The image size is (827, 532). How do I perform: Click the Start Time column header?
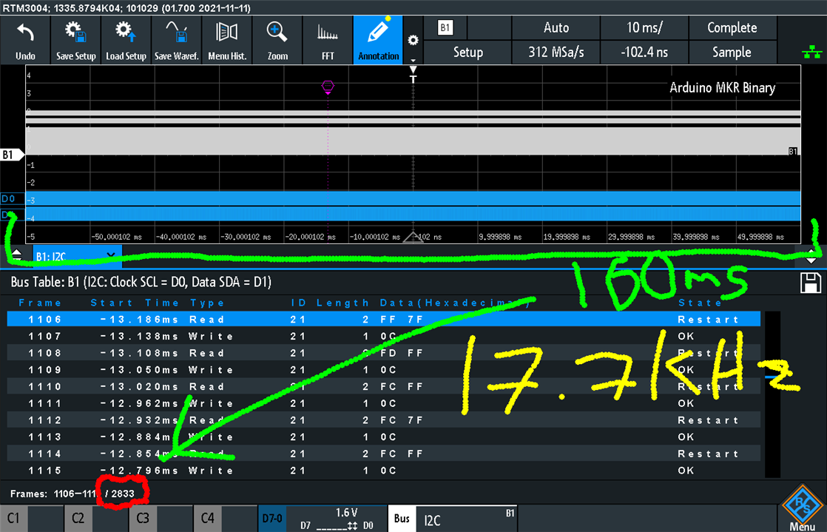[x=135, y=303]
